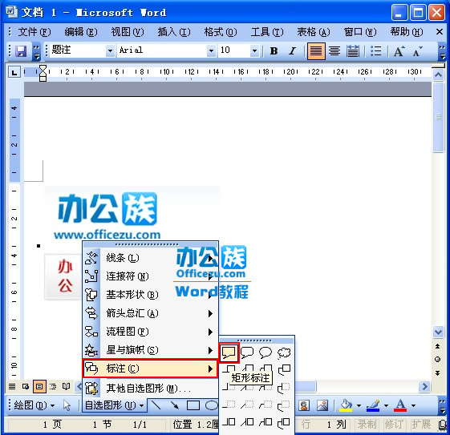This screenshot has height=435, width=450.
Task: Open the Arial font name dropdown
Action: pos(211,51)
